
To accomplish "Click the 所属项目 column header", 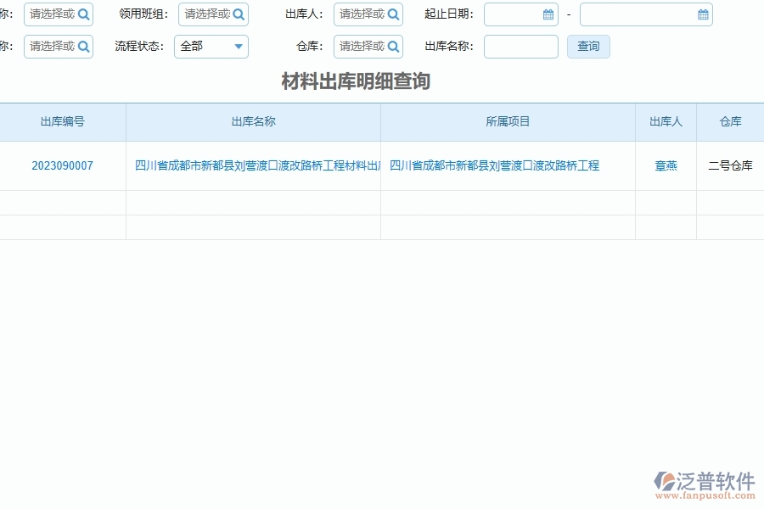I will 507,121.
